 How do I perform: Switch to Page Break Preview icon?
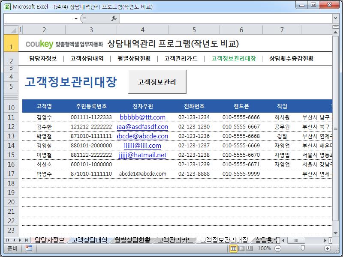250,248
